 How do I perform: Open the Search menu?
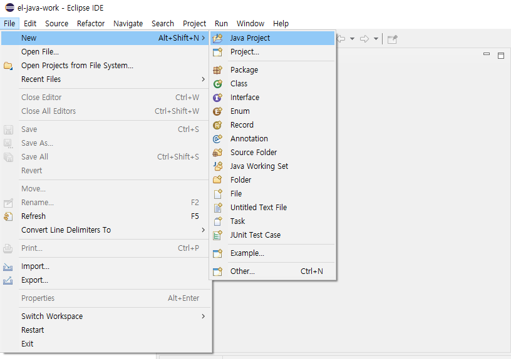pyautogui.click(x=163, y=24)
